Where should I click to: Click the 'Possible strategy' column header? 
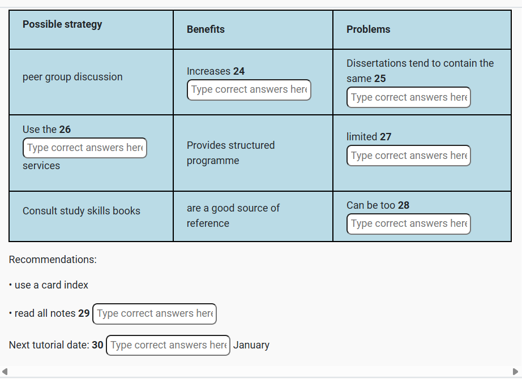pos(62,24)
